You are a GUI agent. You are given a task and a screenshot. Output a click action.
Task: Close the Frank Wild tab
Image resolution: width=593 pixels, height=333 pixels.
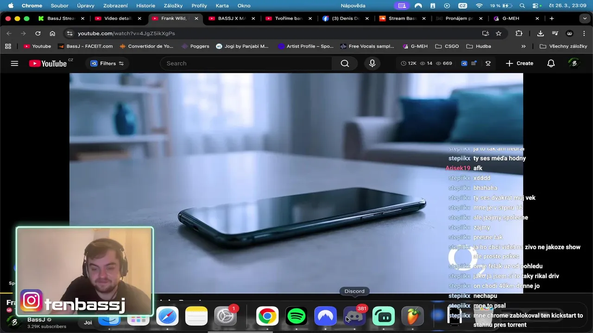(x=196, y=18)
